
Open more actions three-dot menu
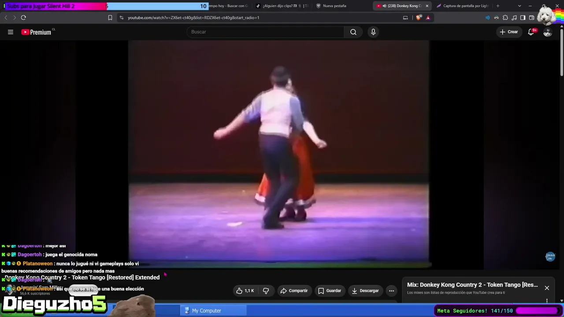click(x=391, y=291)
